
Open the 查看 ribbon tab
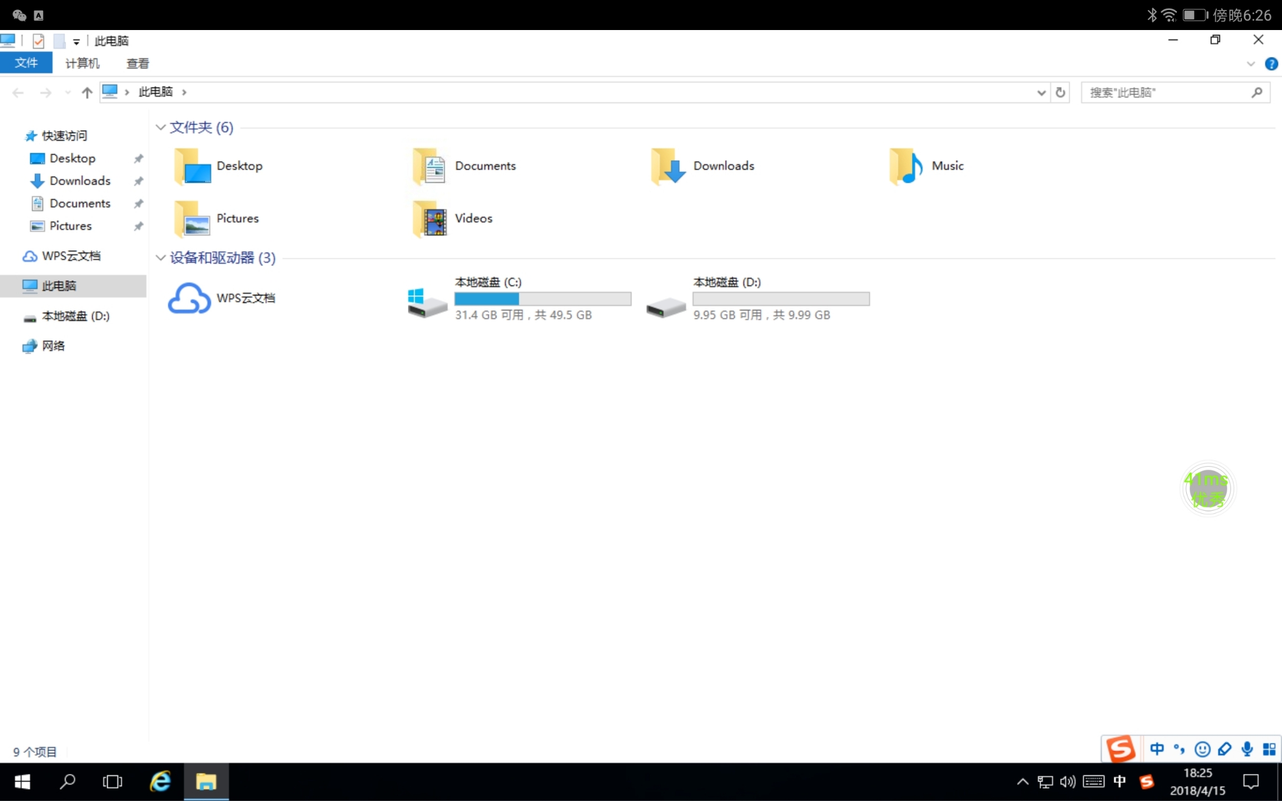tap(138, 63)
